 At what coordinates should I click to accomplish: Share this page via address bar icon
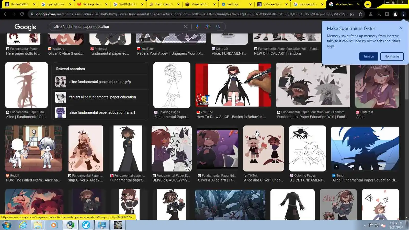coord(352,14)
